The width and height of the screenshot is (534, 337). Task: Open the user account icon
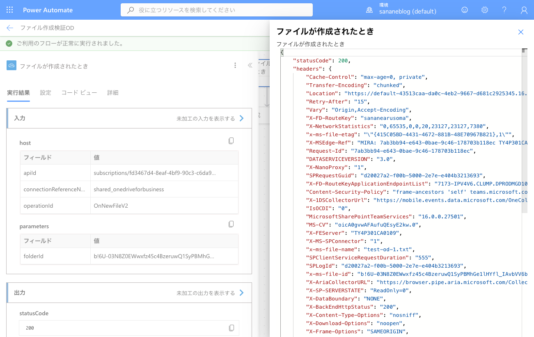tap(524, 10)
